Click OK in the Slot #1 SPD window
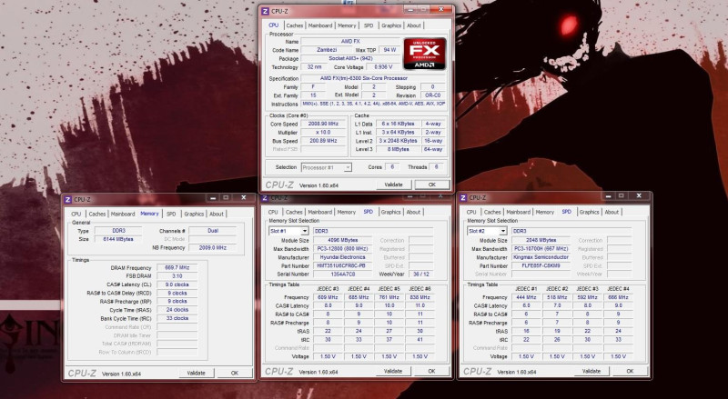Screen dimensions: 728x399 click(431, 371)
